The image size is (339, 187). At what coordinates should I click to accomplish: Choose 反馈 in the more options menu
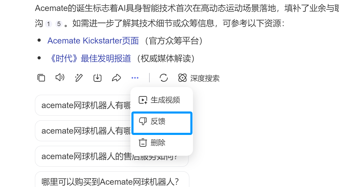click(162, 121)
